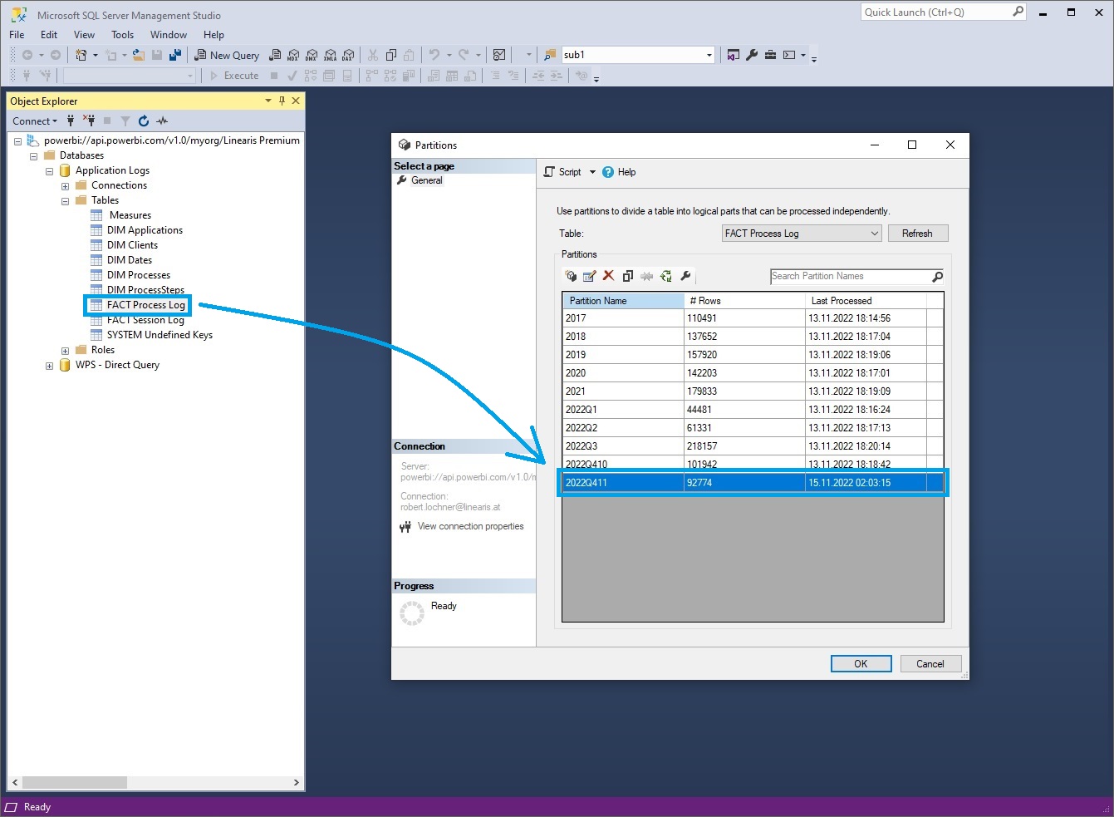Open the Tools menu

[x=122, y=34]
